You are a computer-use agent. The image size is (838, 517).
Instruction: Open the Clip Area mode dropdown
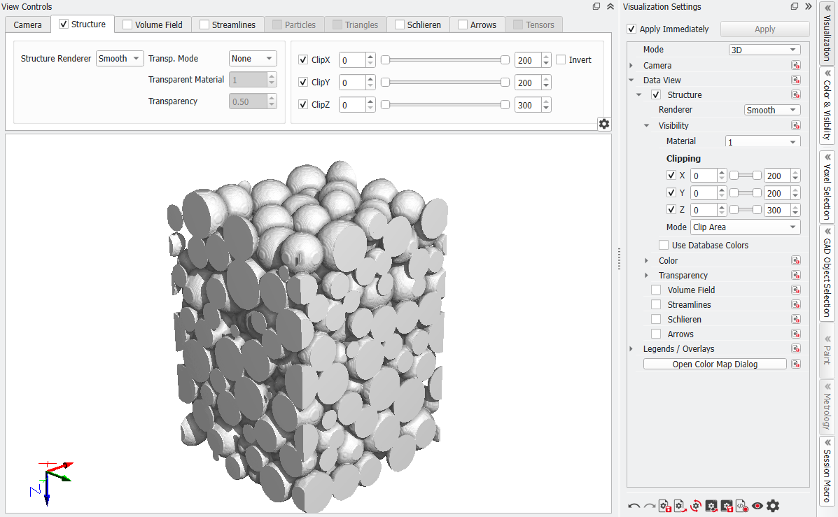[x=746, y=227]
